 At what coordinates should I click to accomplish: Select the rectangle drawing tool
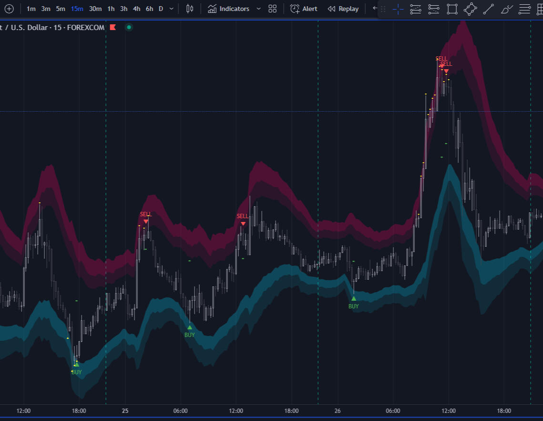point(452,9)
